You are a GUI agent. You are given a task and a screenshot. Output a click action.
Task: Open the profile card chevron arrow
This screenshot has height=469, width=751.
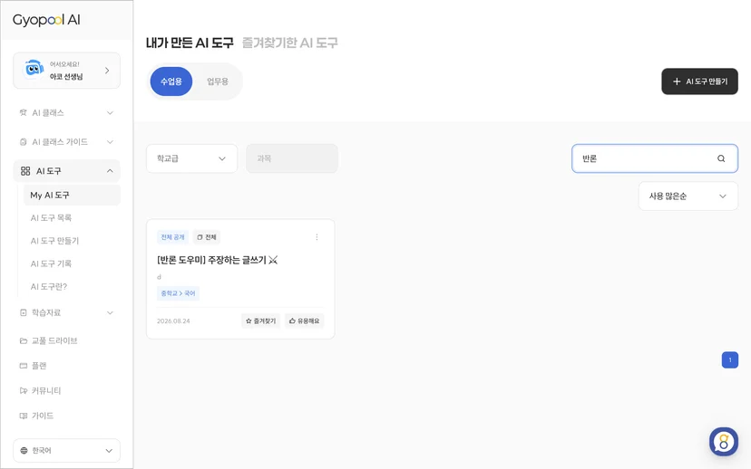pyautogui.click(x=107, y=71)
